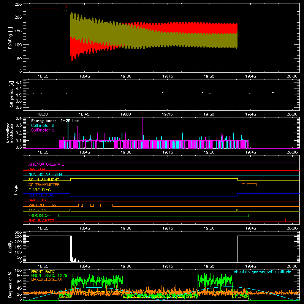Click the 'Energy band: 12-25 keV' text
This screenshot has width=304, height=304.
click(x=55, y=121)
